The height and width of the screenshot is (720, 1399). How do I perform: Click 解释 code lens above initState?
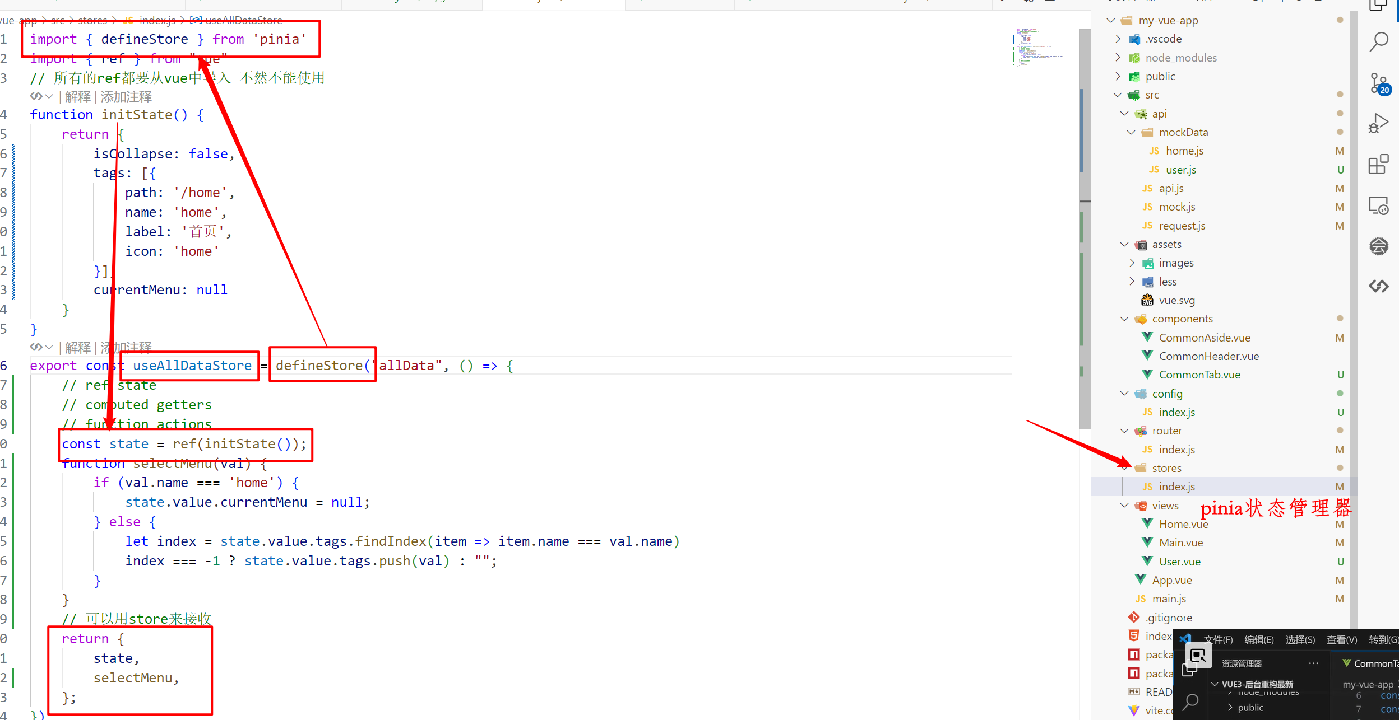(77, 97)
